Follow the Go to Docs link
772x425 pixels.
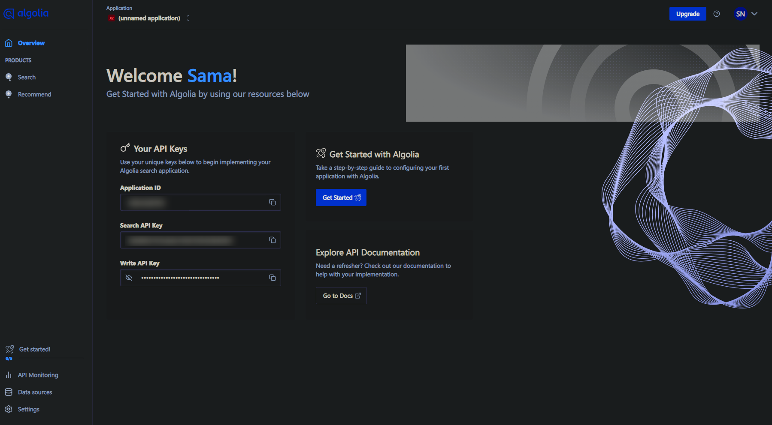(341, 296)
